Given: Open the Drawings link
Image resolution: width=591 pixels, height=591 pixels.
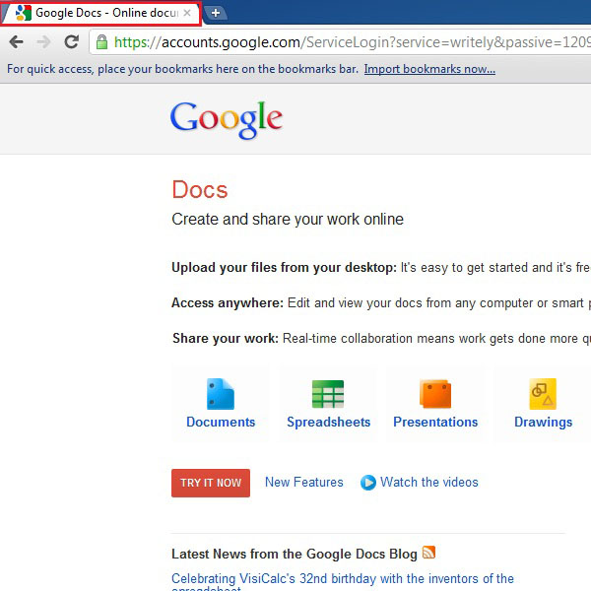Looking at the screenshot, I should pos(543,423).
